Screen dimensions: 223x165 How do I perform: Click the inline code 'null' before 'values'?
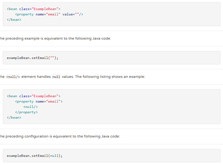pyautogui.click(x=56, y=77)
